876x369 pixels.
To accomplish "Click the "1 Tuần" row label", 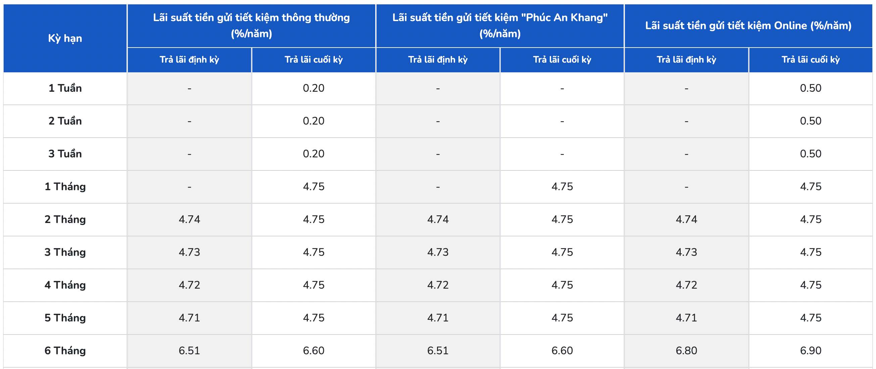I will [x=65, y=88].
